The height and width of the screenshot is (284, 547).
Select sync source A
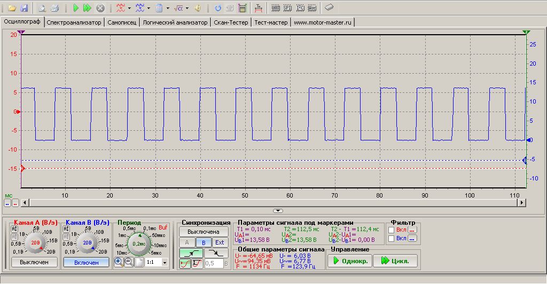187,242
